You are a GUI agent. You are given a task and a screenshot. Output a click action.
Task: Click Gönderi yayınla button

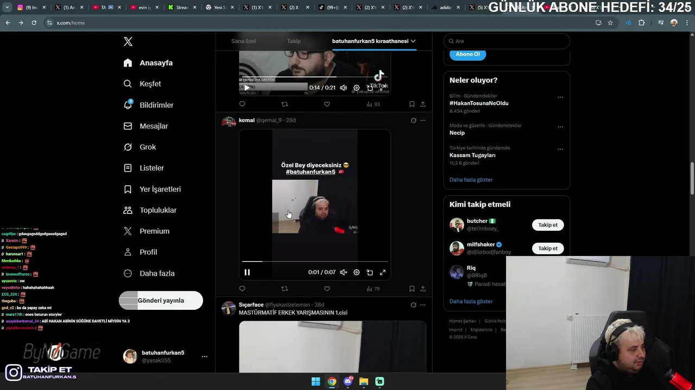(x=161, y=301)
